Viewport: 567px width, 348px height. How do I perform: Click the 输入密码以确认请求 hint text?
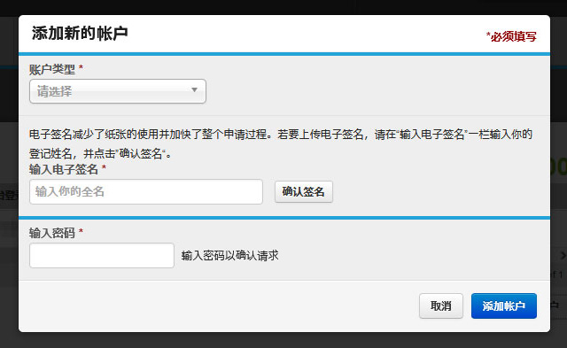point(230,256)
